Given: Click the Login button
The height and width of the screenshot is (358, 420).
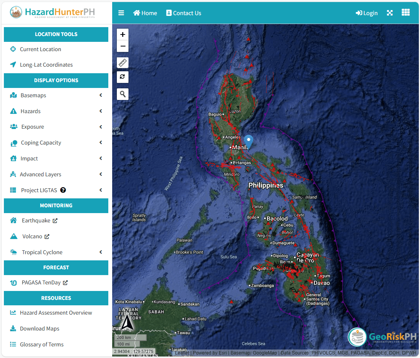Looking at the screenshot, I should [x=366, y=13].
